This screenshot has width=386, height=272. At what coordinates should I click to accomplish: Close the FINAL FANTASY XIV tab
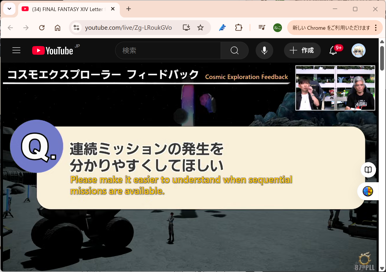[x=113, y=9]
